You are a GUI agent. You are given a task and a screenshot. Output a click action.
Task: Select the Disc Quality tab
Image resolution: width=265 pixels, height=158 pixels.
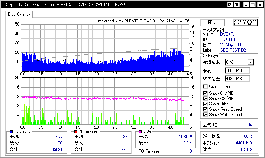tap(19, 14)
